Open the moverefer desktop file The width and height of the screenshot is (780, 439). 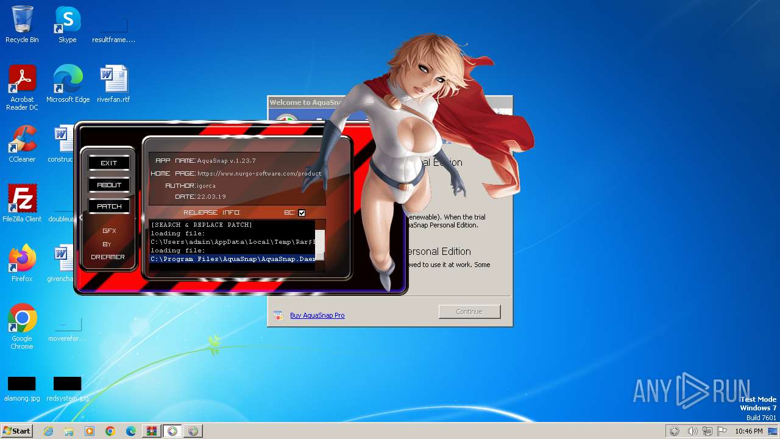[67, 329]
